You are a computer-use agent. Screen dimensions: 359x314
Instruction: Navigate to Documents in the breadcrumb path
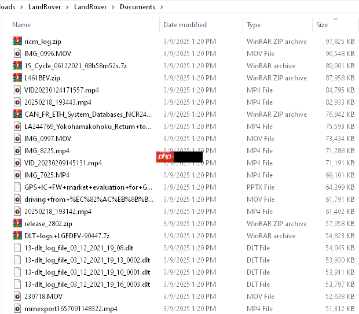pos(137,7)
